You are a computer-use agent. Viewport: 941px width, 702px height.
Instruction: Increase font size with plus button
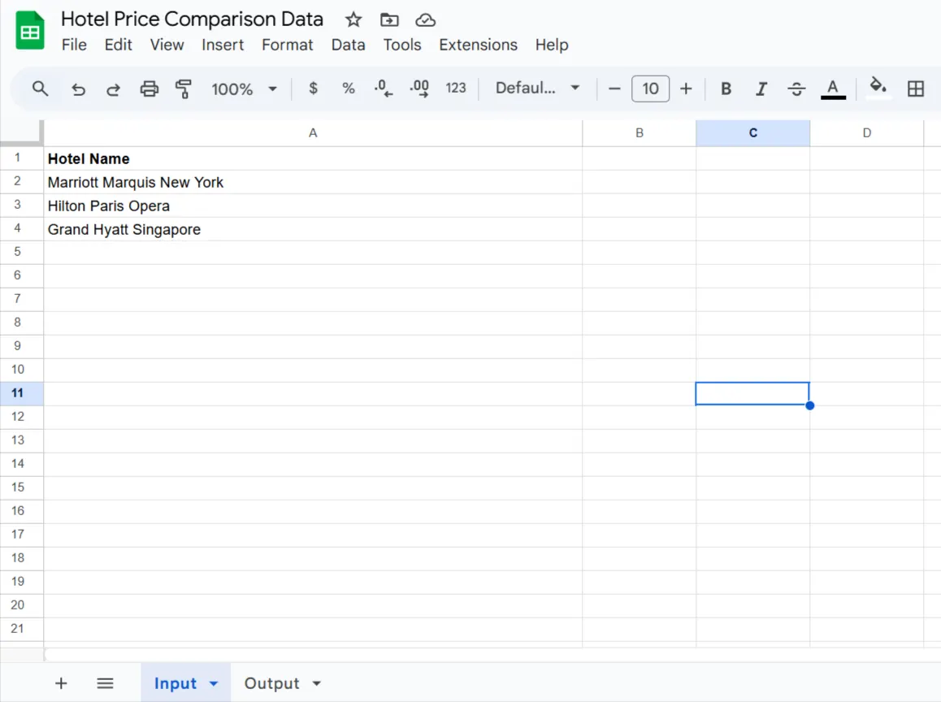point(686,89)
